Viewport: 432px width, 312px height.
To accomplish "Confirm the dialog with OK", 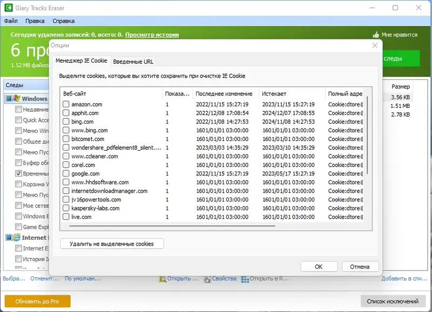I will (x=319, y=267).
